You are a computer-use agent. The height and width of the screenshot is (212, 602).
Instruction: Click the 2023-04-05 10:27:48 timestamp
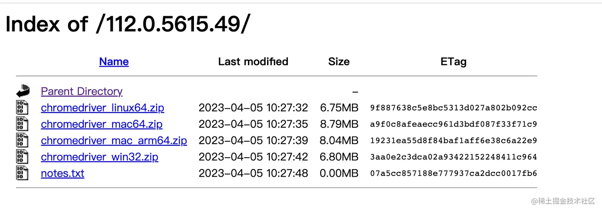pyautogui.click(x=253, y=173)
